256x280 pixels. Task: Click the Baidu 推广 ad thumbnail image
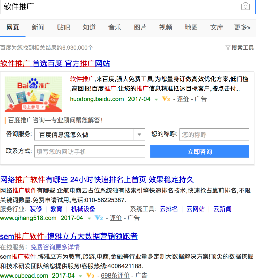[33, 94]
